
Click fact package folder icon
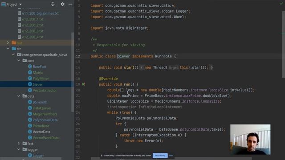(24, 143)
